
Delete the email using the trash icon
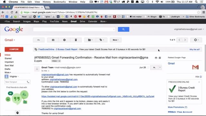click(x=76, y=40)
